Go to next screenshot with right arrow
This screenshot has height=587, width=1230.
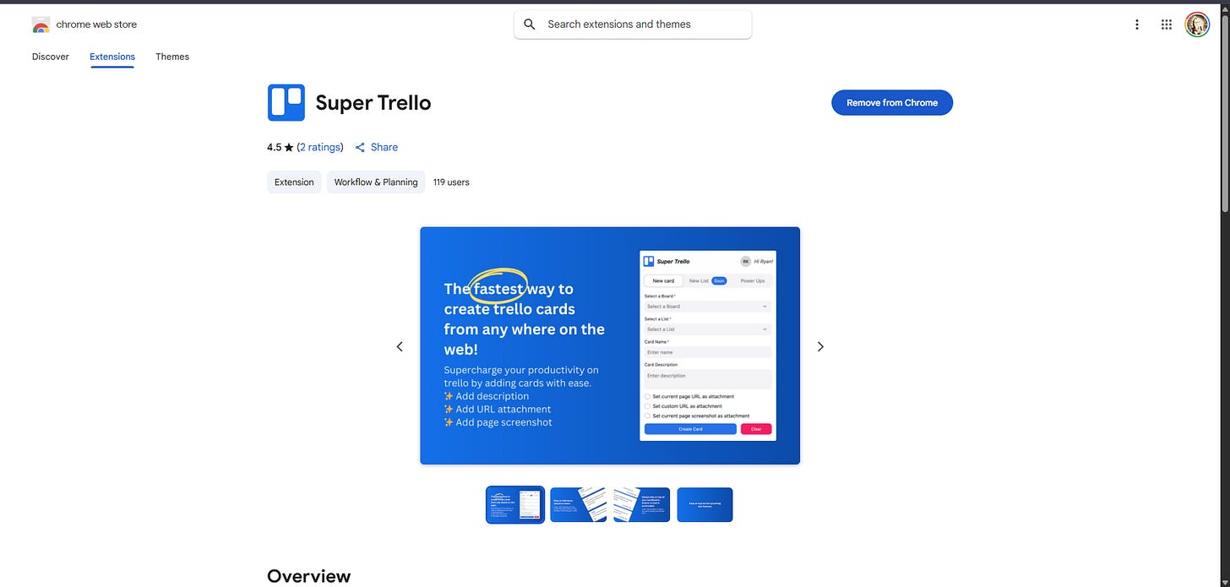tap(820, 346)
